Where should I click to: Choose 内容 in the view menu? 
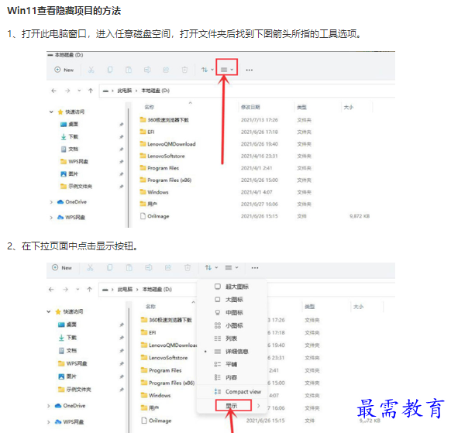(x=232, y=377)
